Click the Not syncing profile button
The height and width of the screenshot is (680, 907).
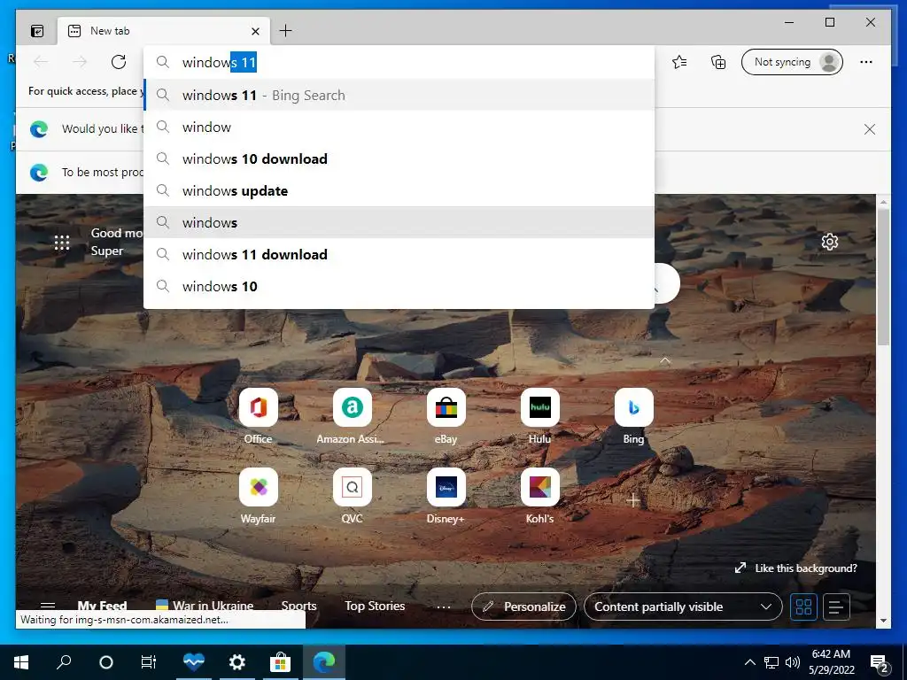click(x=792, y=62)
